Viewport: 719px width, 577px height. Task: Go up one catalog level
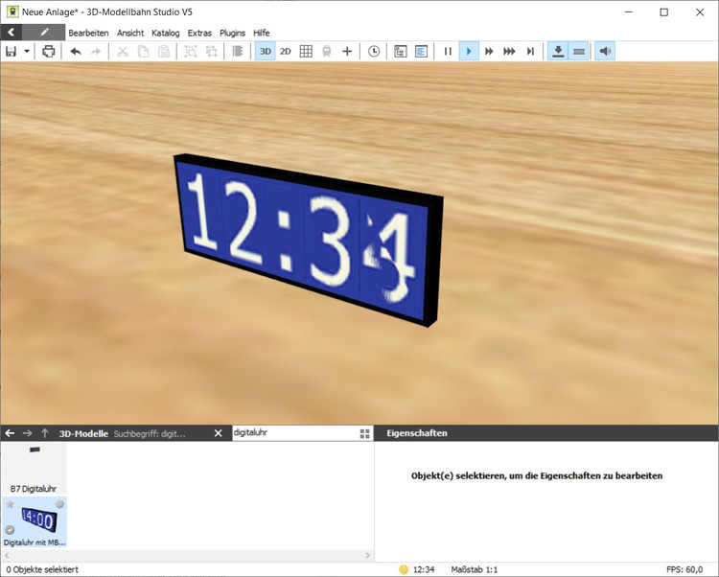pos(44,433)
